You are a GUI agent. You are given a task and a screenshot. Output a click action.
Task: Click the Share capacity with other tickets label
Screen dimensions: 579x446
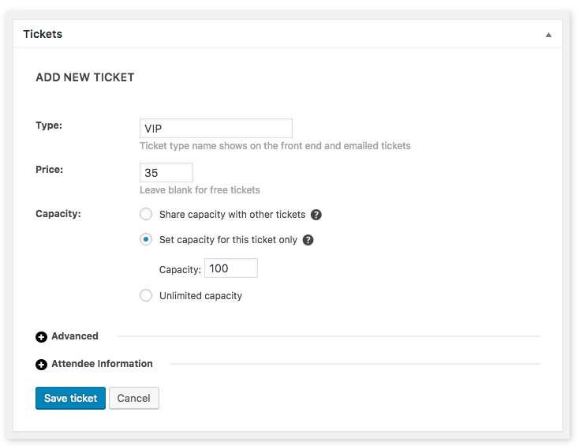pyautogui.click(x=232, y=215)
